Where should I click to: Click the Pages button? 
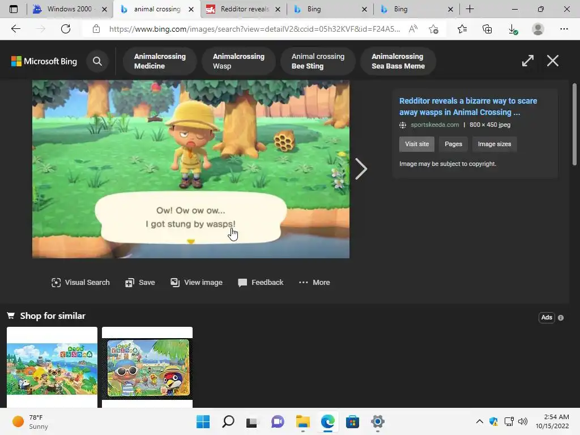(453, 144)
